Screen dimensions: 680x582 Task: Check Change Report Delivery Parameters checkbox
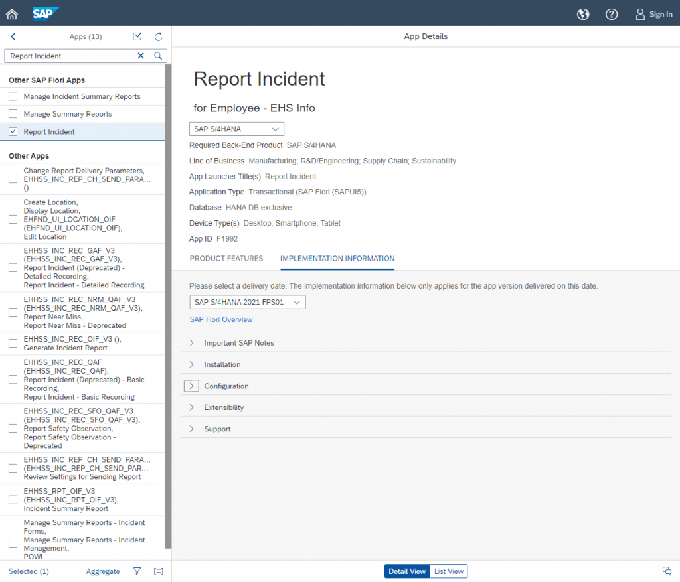(x=13, y=179)
